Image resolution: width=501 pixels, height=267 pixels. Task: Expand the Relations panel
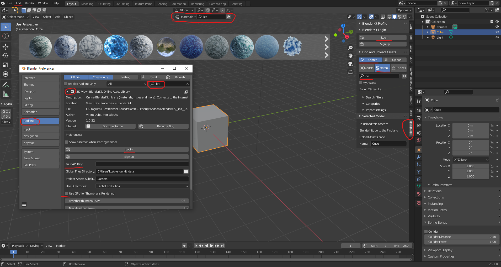pyautogui.click(x=435, y=191)
